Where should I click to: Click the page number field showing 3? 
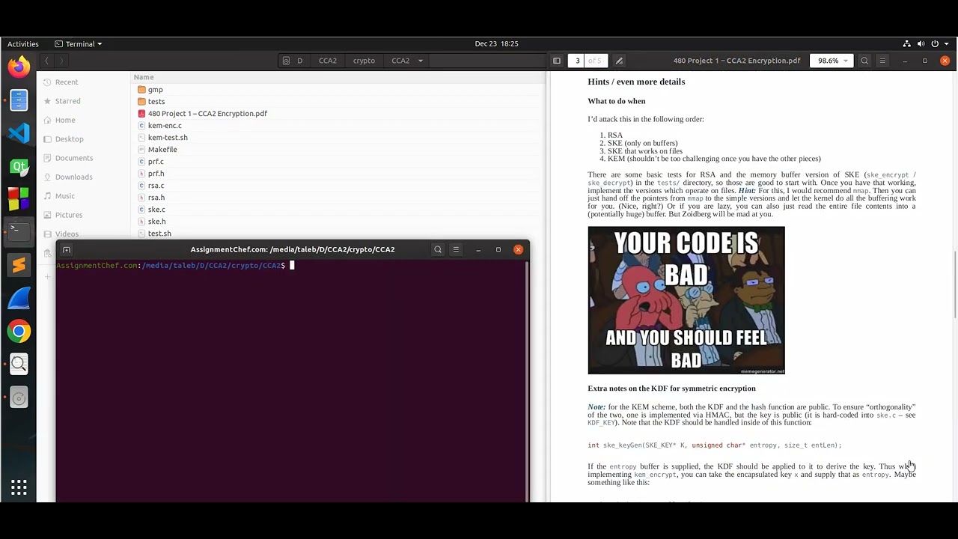tap(576, 61)
